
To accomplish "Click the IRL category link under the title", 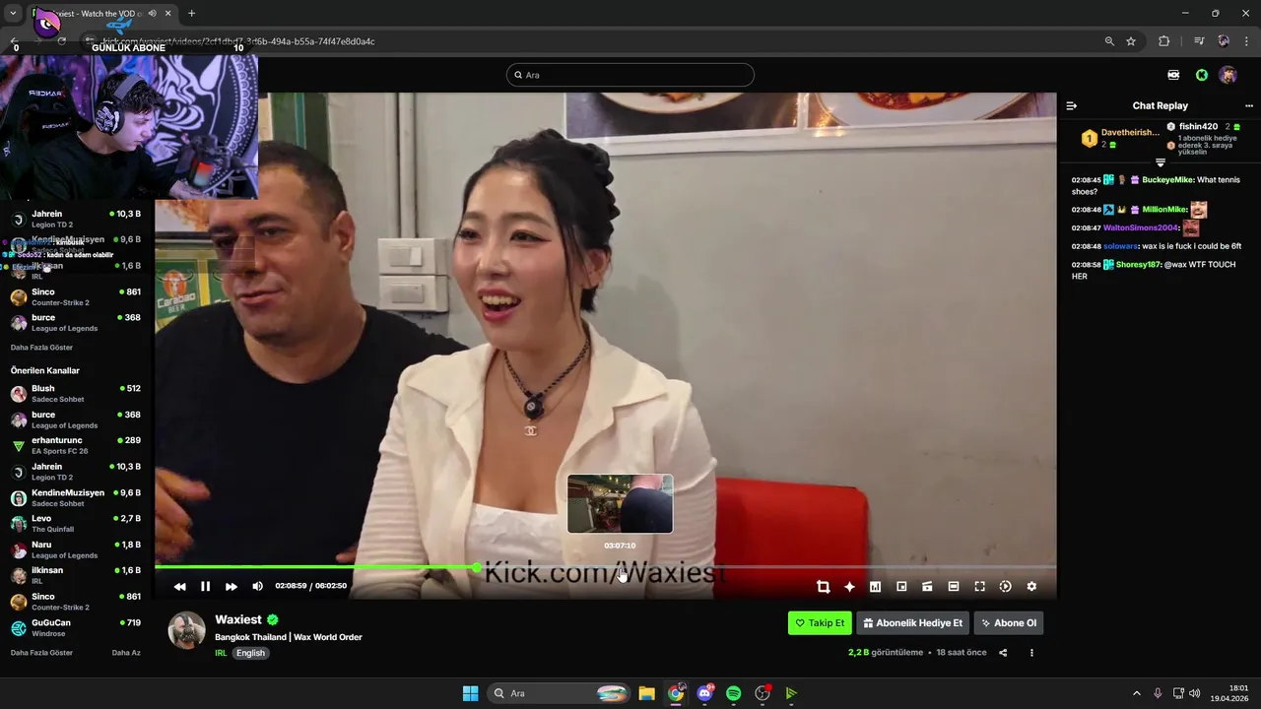I will coord(221,653).
